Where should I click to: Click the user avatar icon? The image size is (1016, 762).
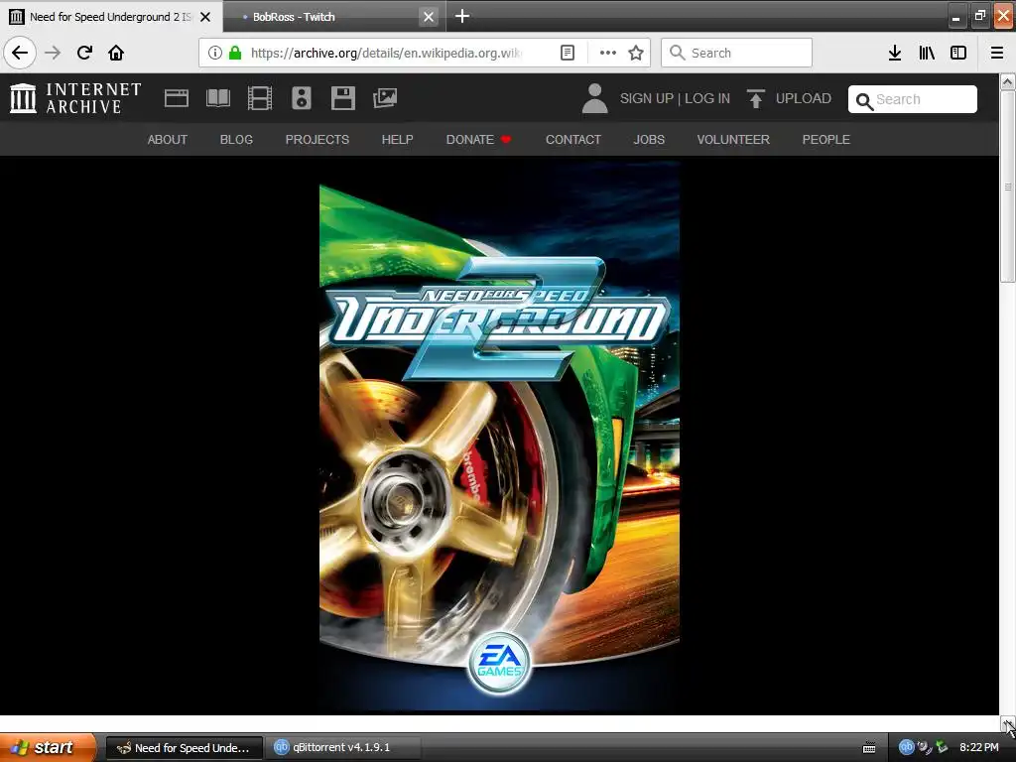pyautogui.click(x=594, y=98)
